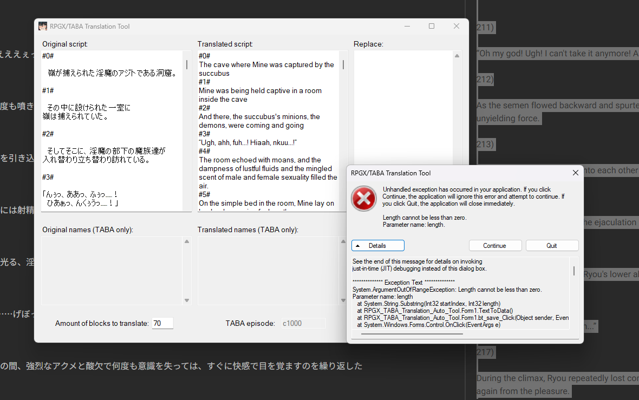Click the Original script vertical scrollbar thumb
Viewport: 639px width, 400px height.
(x=187, y=64)
